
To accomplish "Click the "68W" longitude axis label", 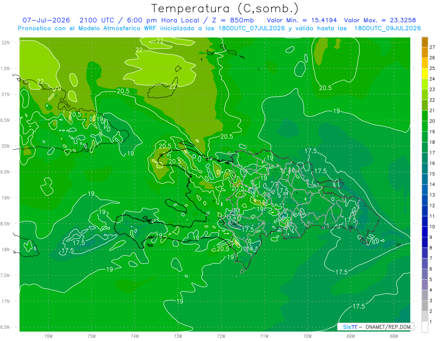I will click(393, 336).
